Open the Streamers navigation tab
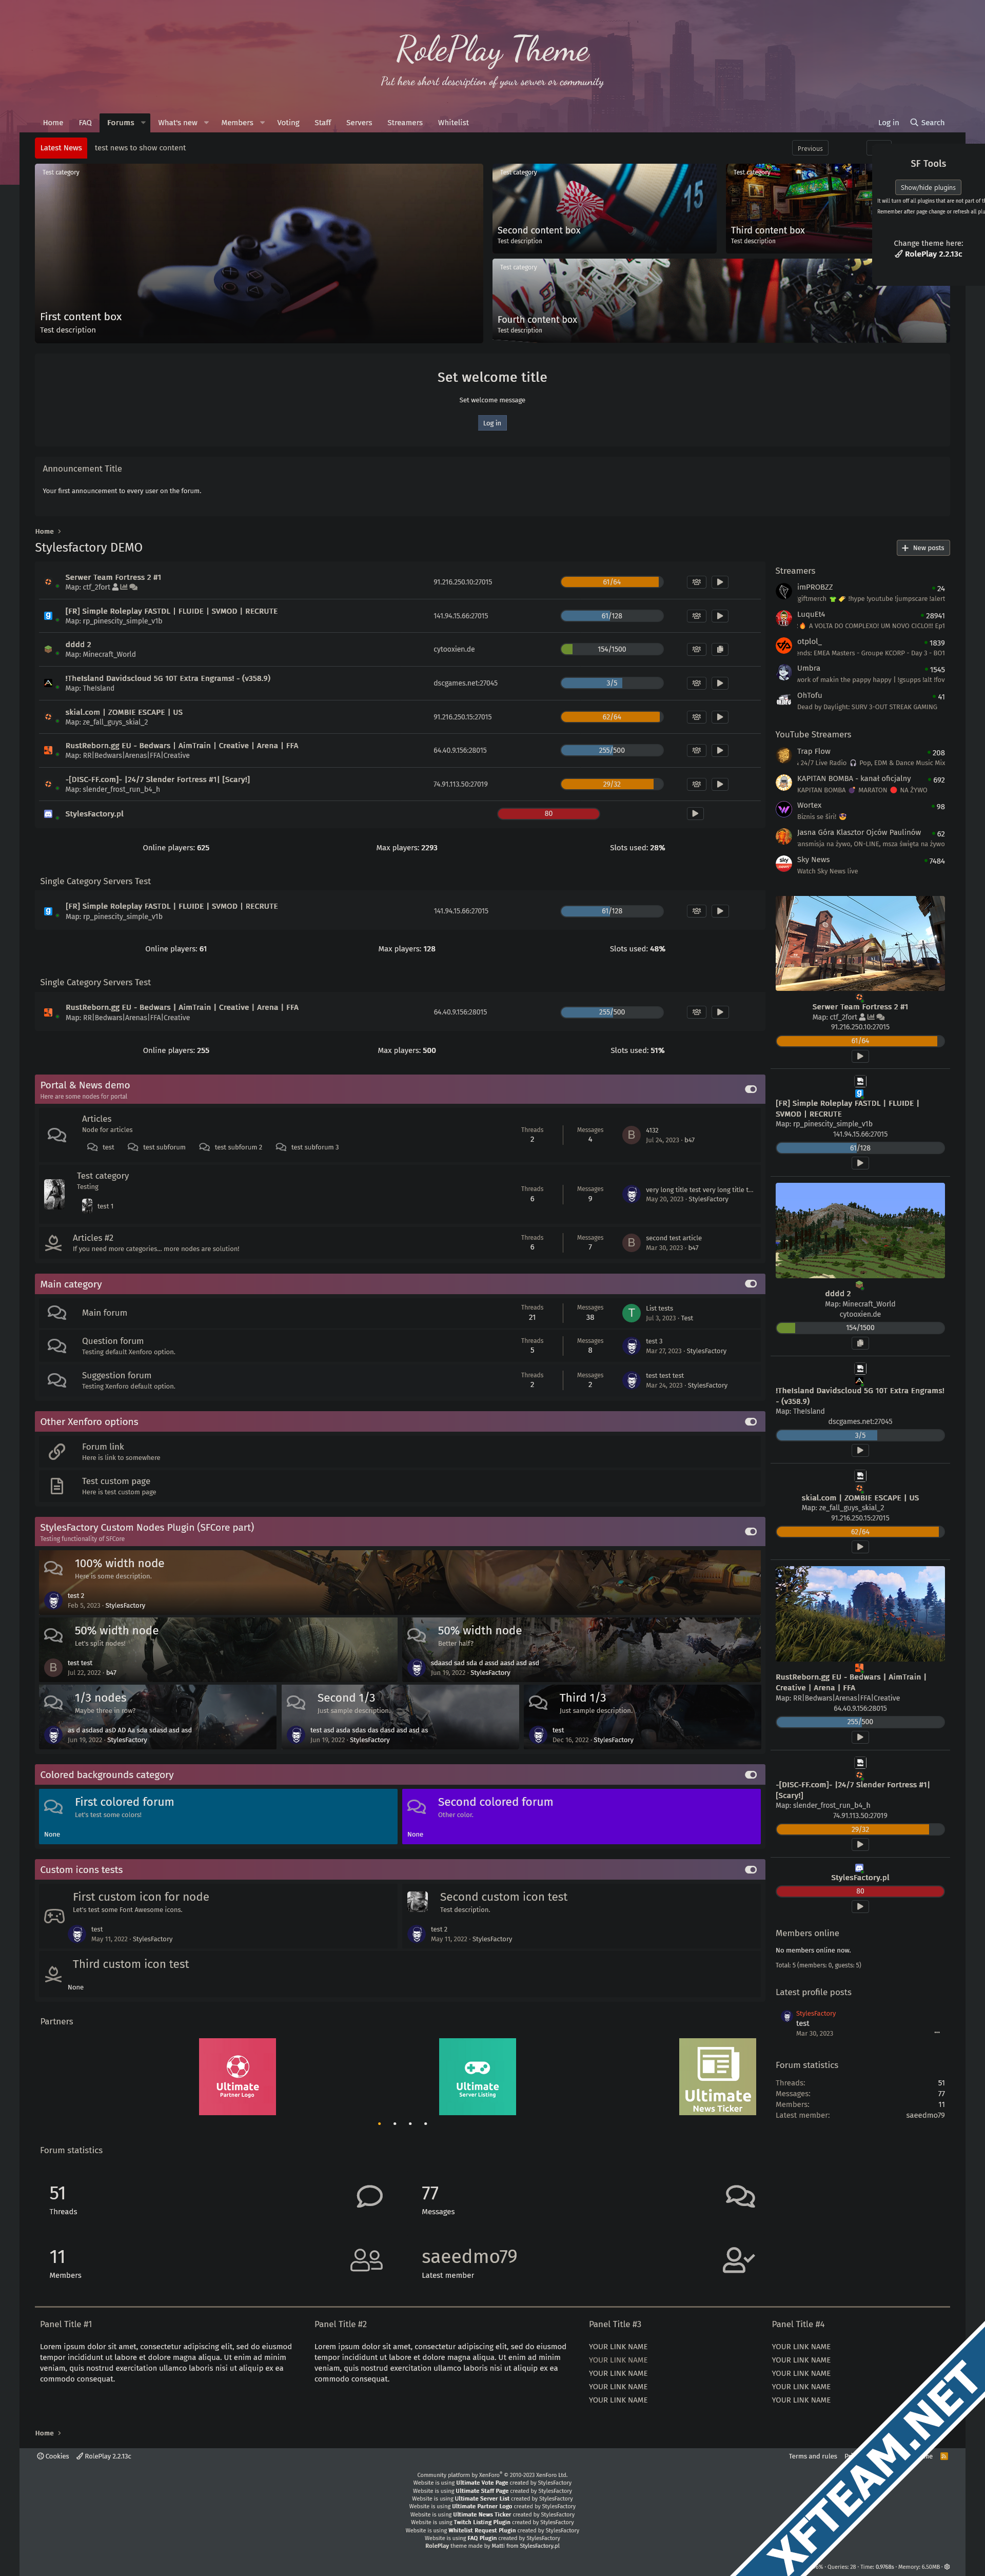Screen dimensions: 985x2576 coord(405,123)
